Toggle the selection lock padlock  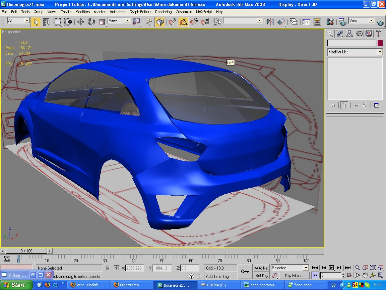point(107,268)
